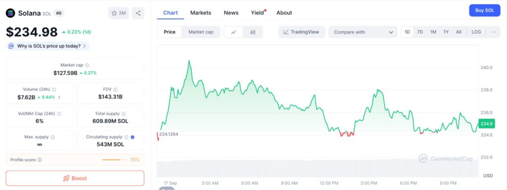
Task: Click the star watchlist icon showing 2M
Action: (x=118, y=13)
